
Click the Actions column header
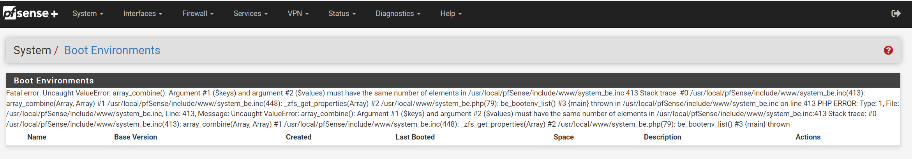(x=808, y=137)
